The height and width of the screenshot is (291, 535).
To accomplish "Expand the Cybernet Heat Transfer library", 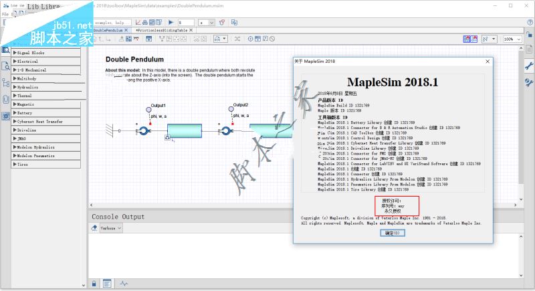I will tap(46, 122).
